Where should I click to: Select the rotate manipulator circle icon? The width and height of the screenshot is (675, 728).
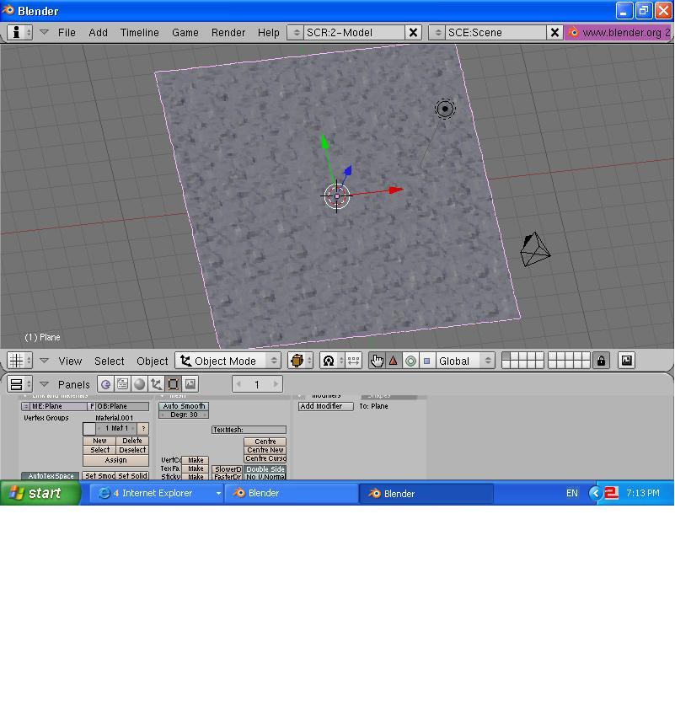coord(410,361)
